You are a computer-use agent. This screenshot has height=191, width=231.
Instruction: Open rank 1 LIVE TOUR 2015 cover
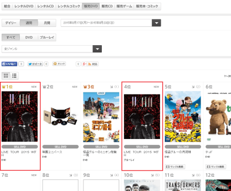pos(19,116)
